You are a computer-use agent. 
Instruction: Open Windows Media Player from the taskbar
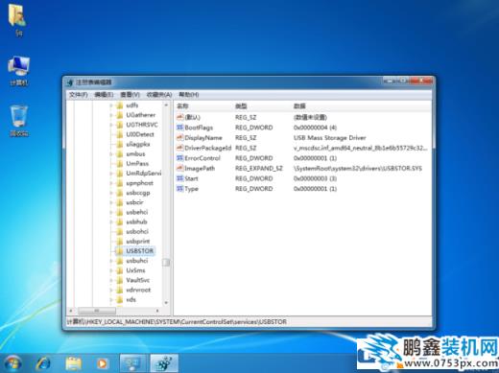click(x=102, y=363)
